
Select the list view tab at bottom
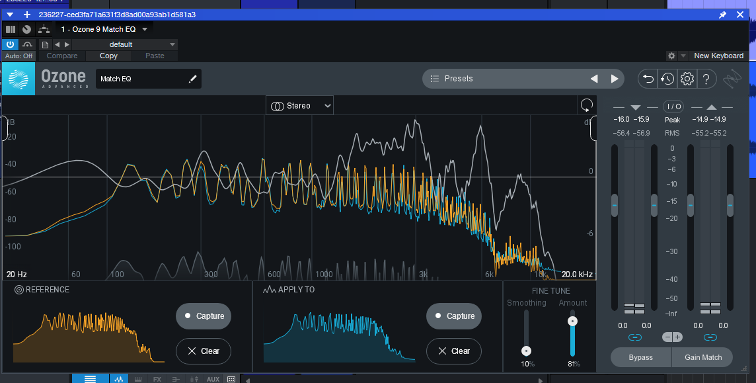pyautogui.click(x=90, y=378)
